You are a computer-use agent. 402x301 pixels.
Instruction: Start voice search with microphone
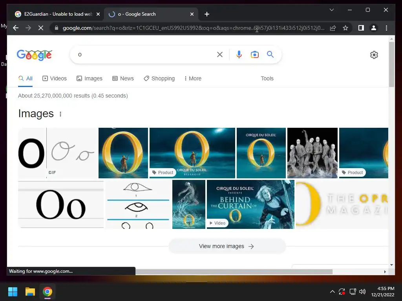coord(239,54)
